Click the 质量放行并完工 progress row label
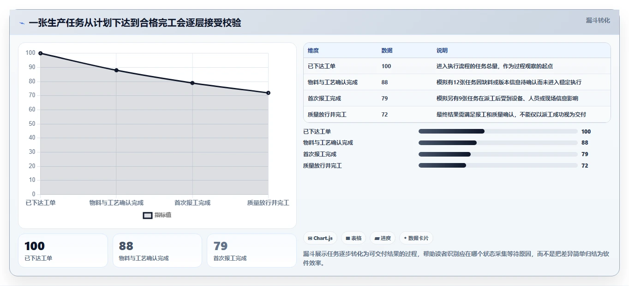The width and height of the screenshot is (629, 286). [323, 166]
